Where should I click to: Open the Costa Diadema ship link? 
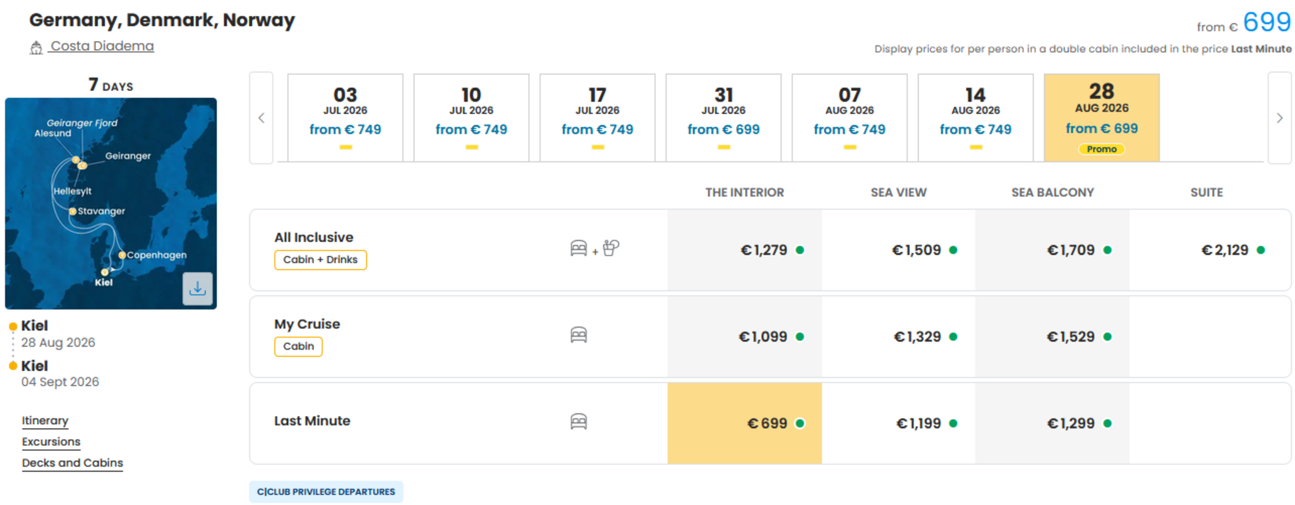[x=102, y=46]
